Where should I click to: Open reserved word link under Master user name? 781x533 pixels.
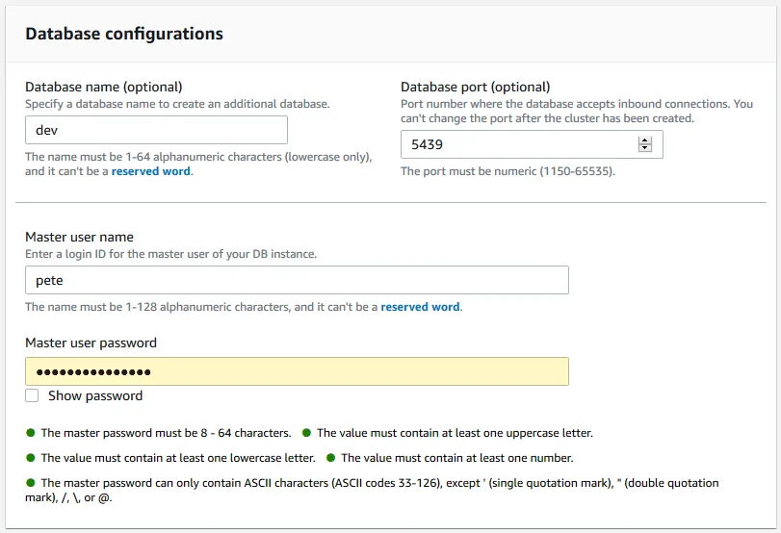pyautogui.click(x=421, y=307)
